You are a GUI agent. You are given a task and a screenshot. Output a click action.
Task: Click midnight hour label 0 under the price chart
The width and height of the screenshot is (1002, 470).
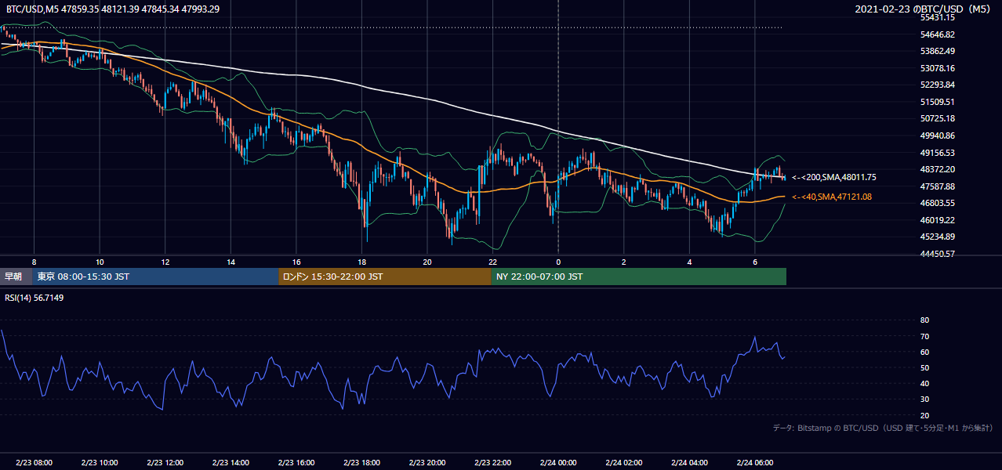pos(557,262)
